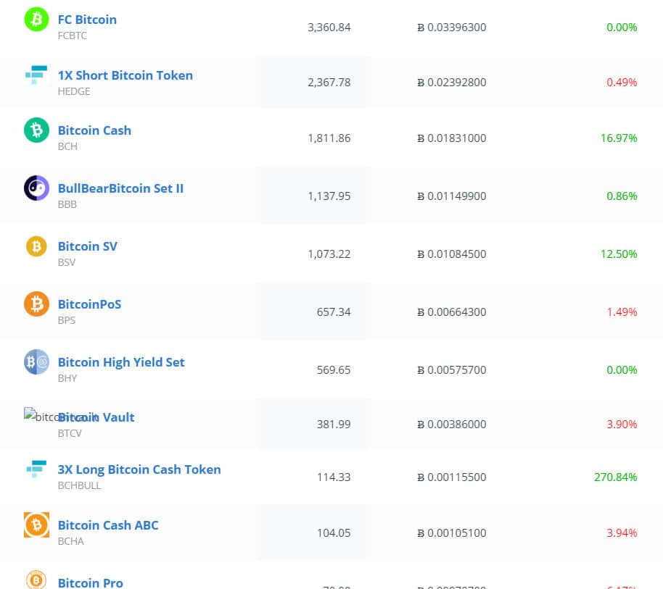663x589 pixels.
Task: Click the BTC value 0.00664300
Action: pyautogui.click(x=452, y=312)
